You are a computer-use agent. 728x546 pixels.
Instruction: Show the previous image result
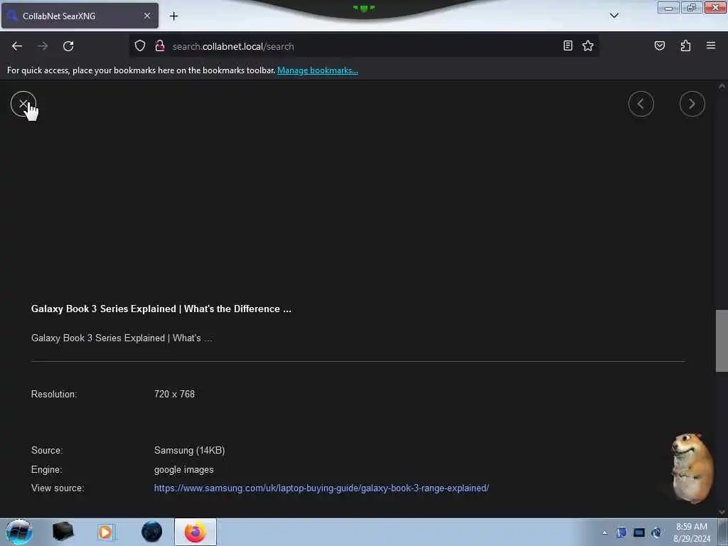[641, 104]
